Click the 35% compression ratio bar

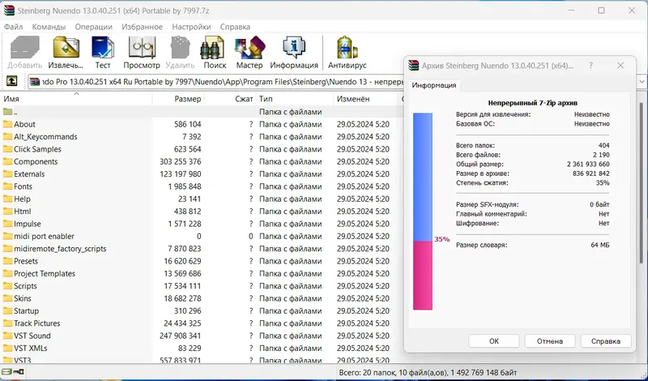point(423,212)
